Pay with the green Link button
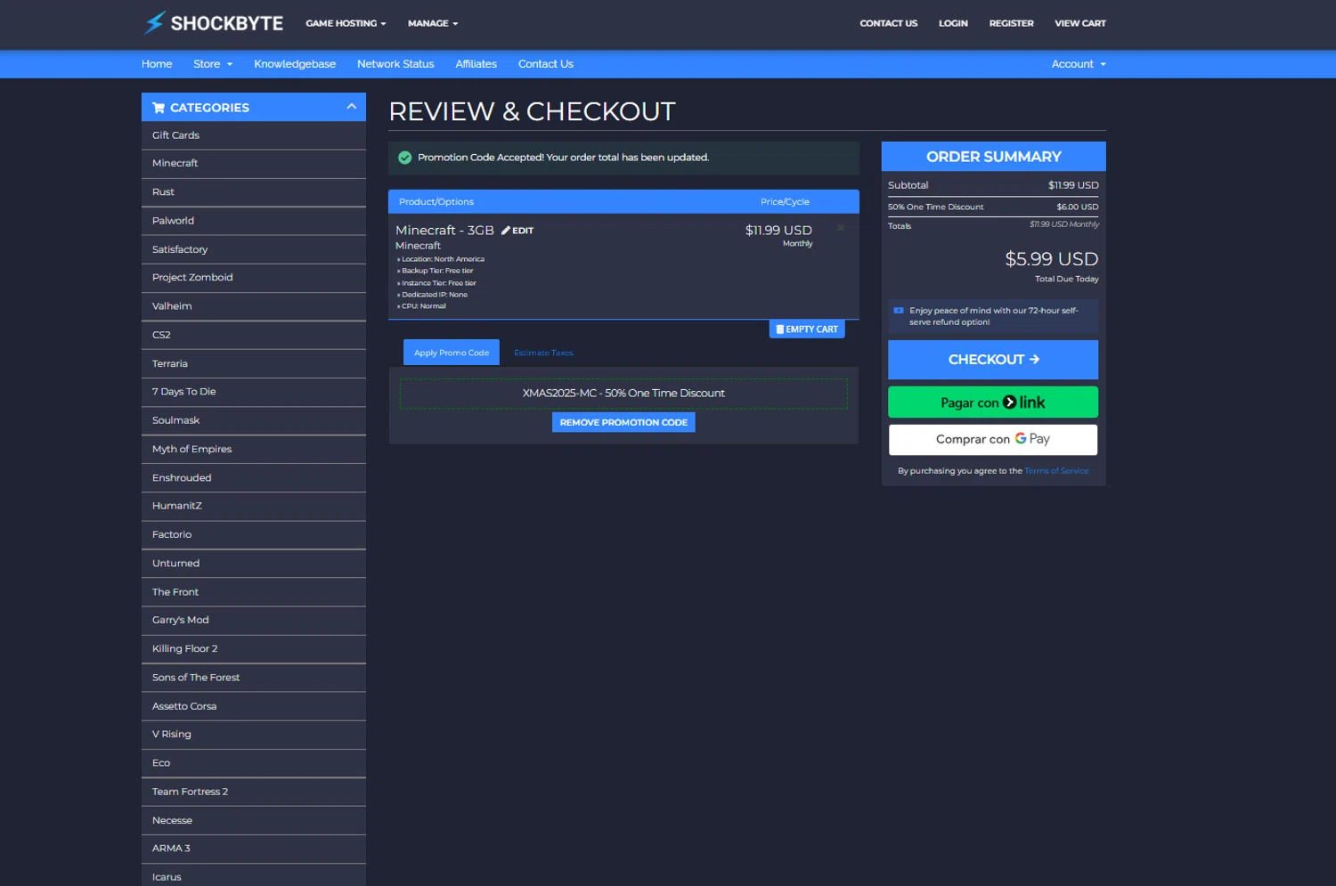 (993, 402)
